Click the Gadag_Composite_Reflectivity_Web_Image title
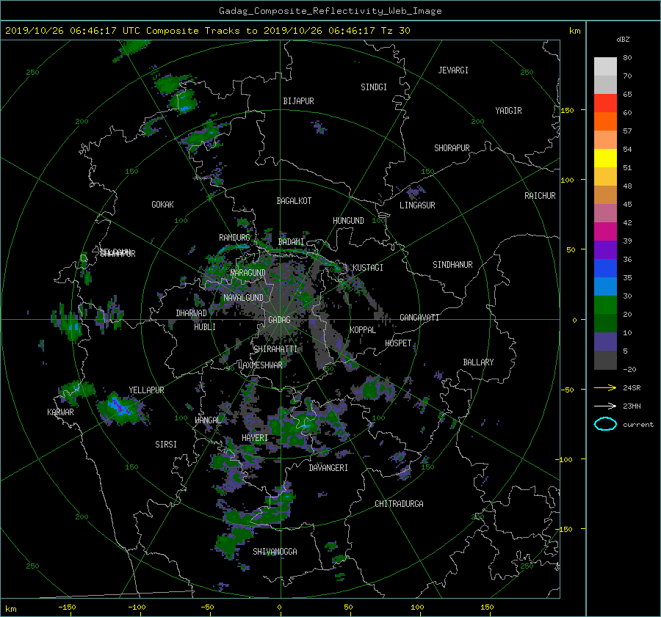Screen dimensions: 661x617 (x=330, y=11)
